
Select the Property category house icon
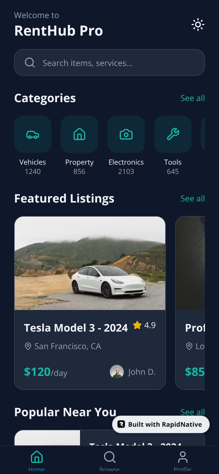pyautogui.click(x=79, y=135)
